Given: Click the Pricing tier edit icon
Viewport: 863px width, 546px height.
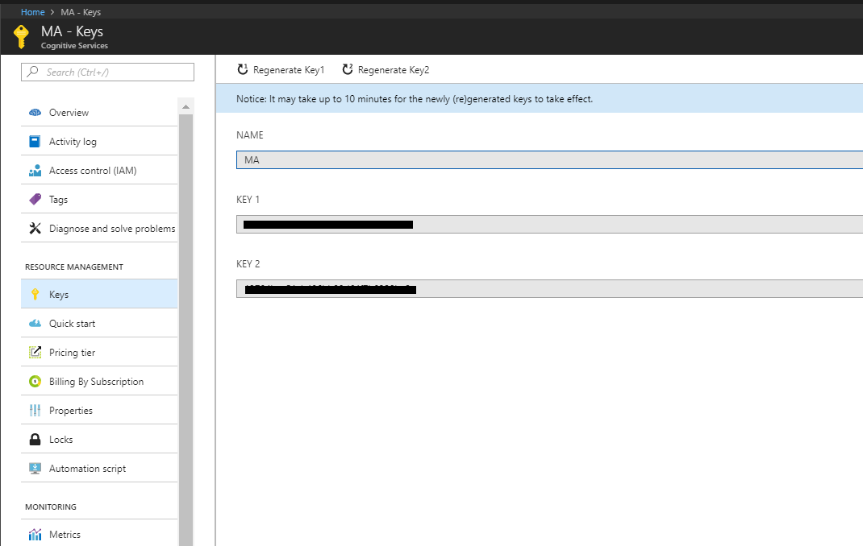Looking at the screenshot, I should (35, 352).
